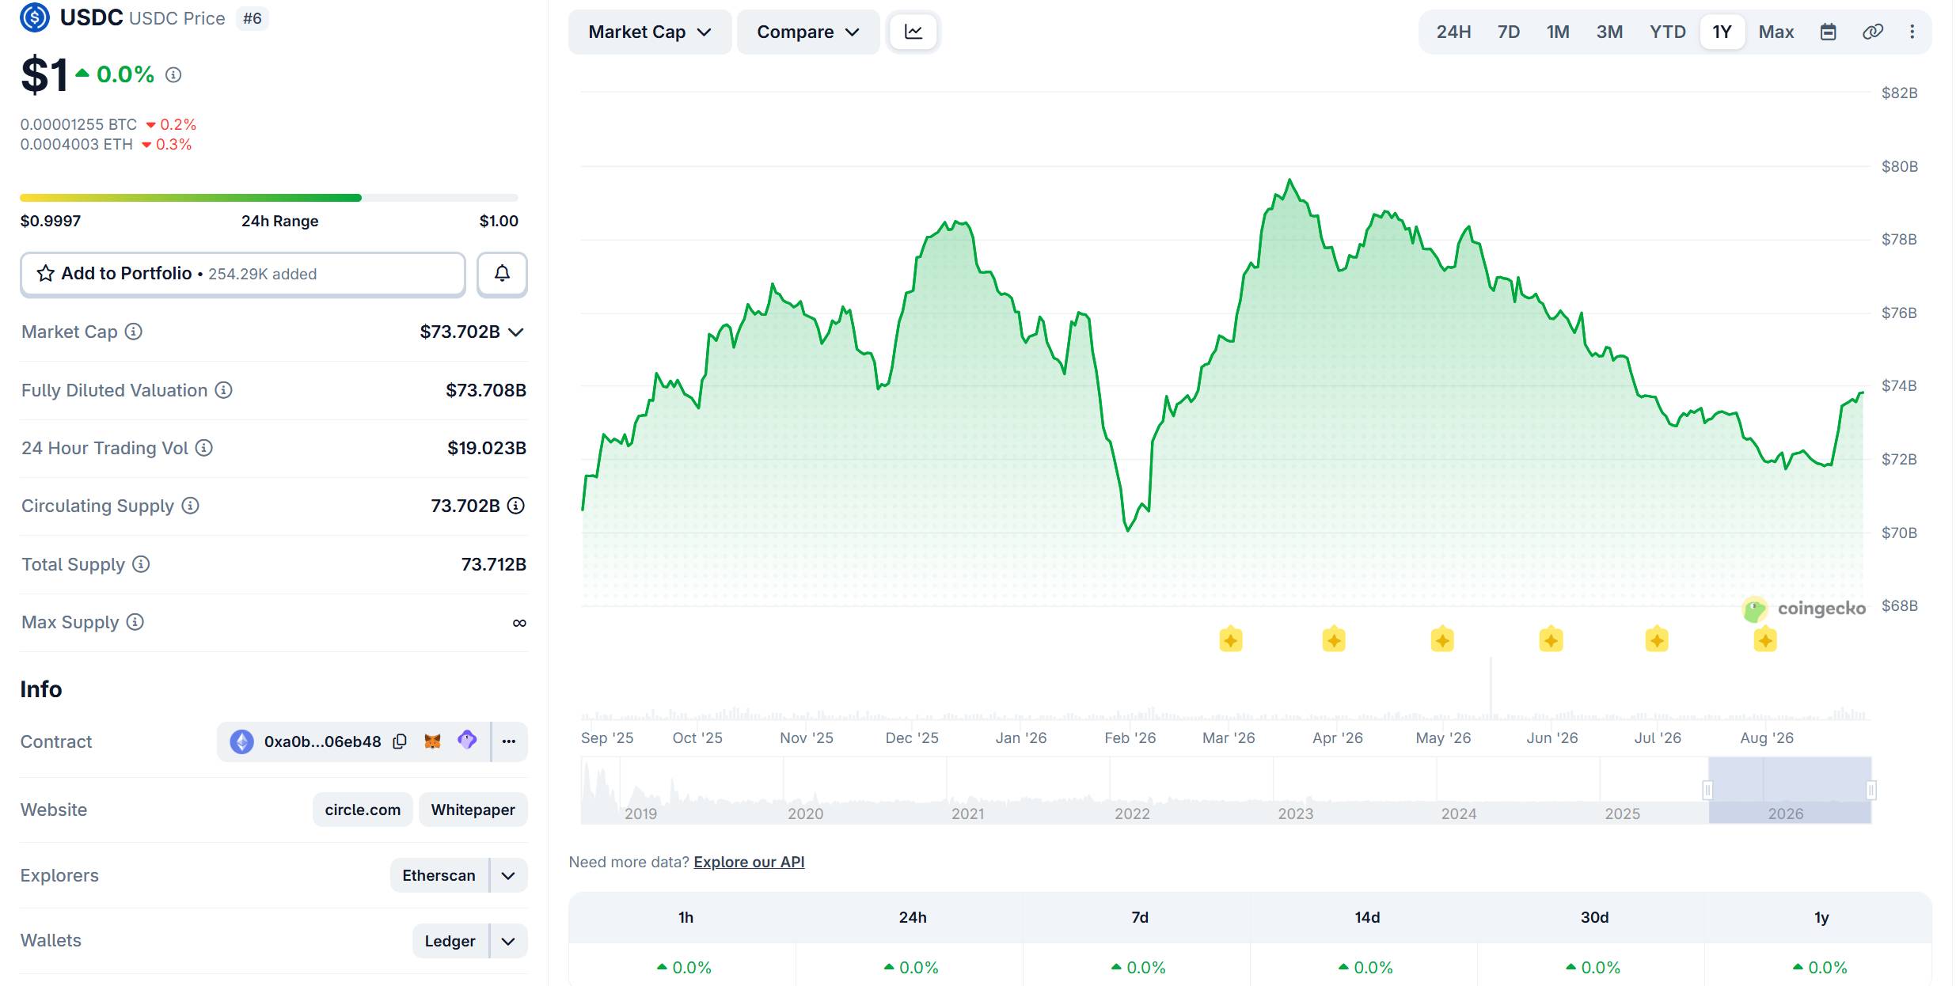
Task: Show Total Supply info tooltip
Action: point(141,564)
